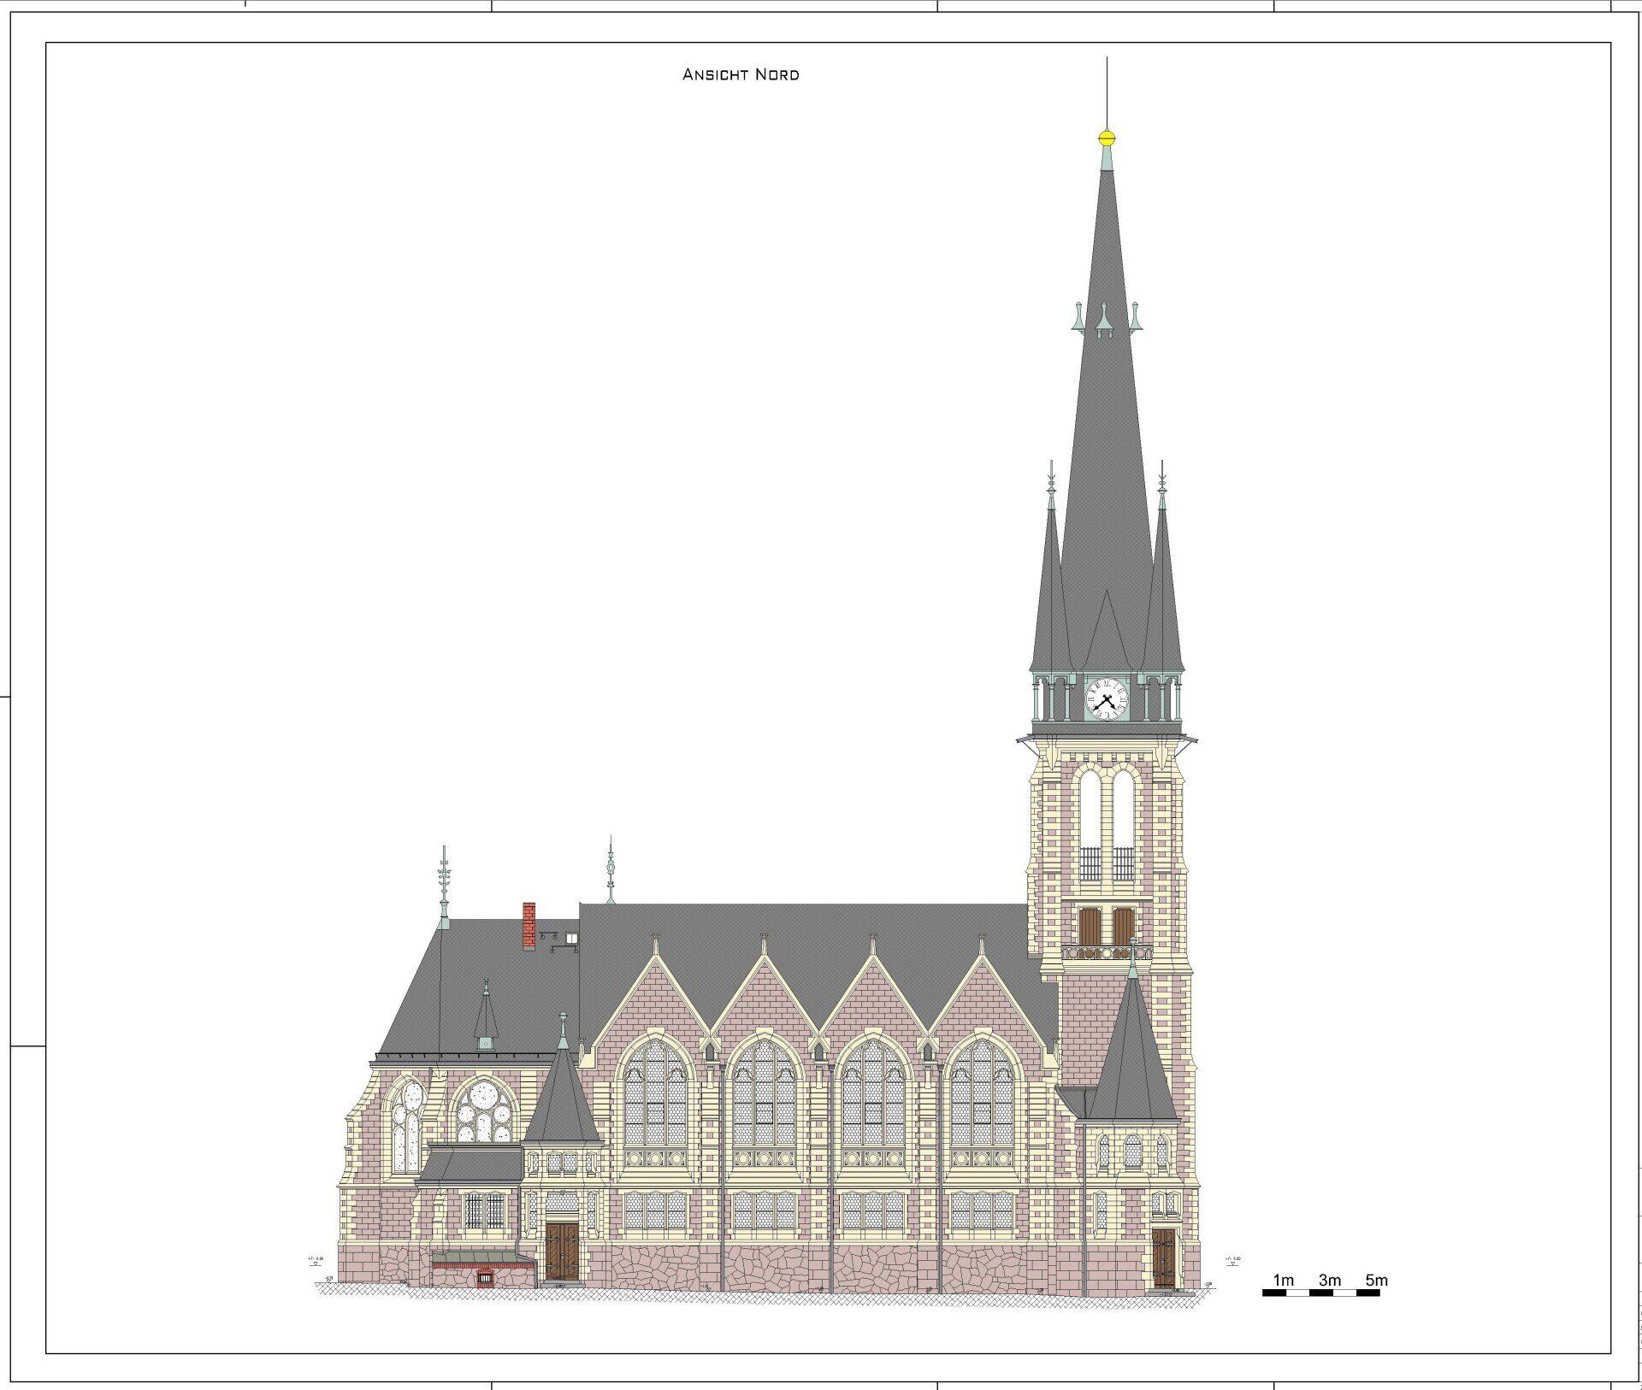Click the small red vent in stone base
This screenshot has height=1390, width=1642.
[x=485, y=1279]
